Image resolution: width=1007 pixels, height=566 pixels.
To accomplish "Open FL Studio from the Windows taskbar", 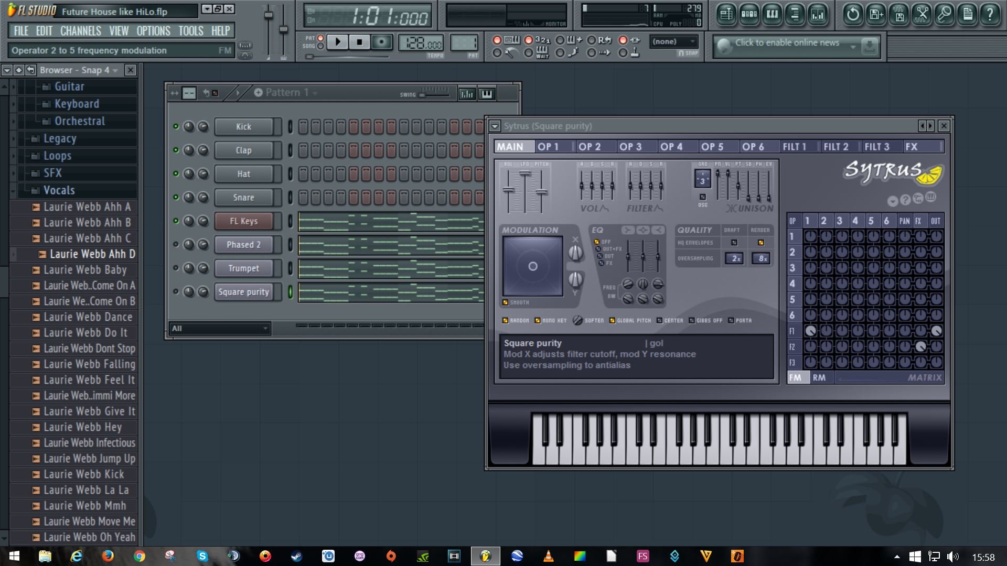I will 486,556.
